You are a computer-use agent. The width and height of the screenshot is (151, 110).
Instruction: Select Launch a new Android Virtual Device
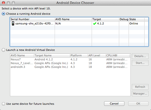(3, 50)
